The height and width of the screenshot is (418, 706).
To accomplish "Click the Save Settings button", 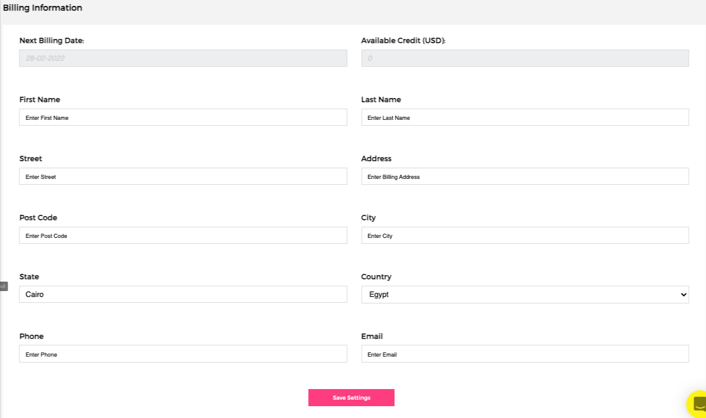I will pyautogui.click(x=351, y=397).
